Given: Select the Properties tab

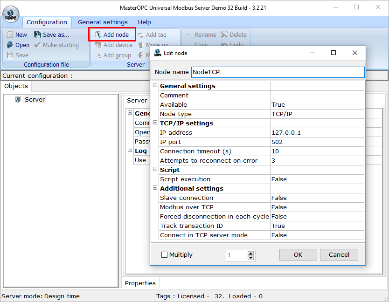Looking at the screenshot, I should coord(140,283).
